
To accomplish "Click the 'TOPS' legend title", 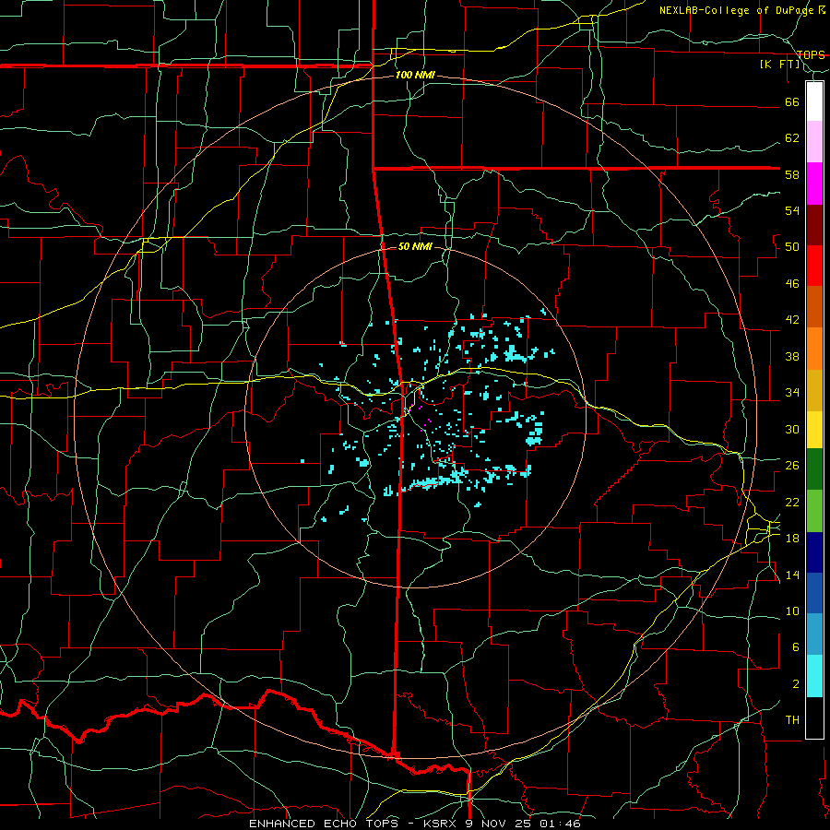I will pos(811,54).
